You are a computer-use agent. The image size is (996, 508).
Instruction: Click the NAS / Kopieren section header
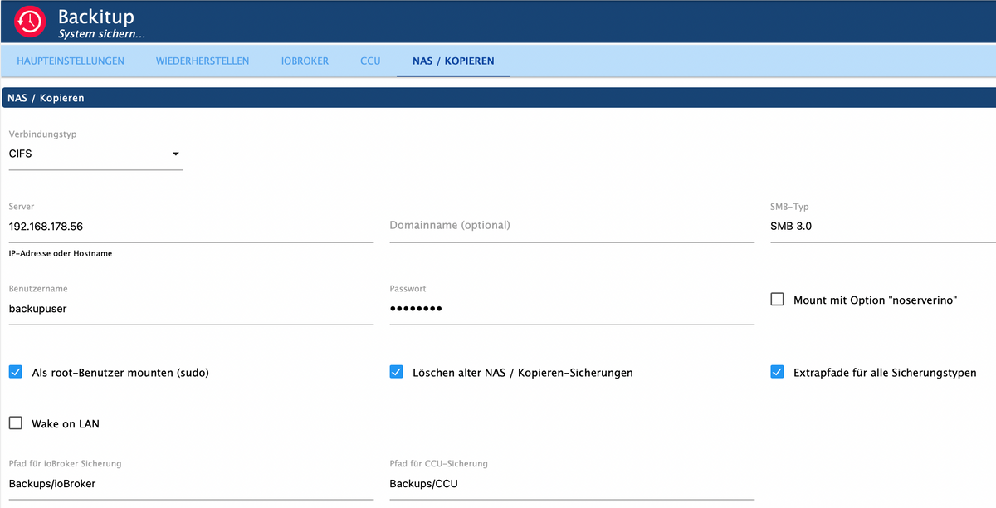[x=499, y=98]
